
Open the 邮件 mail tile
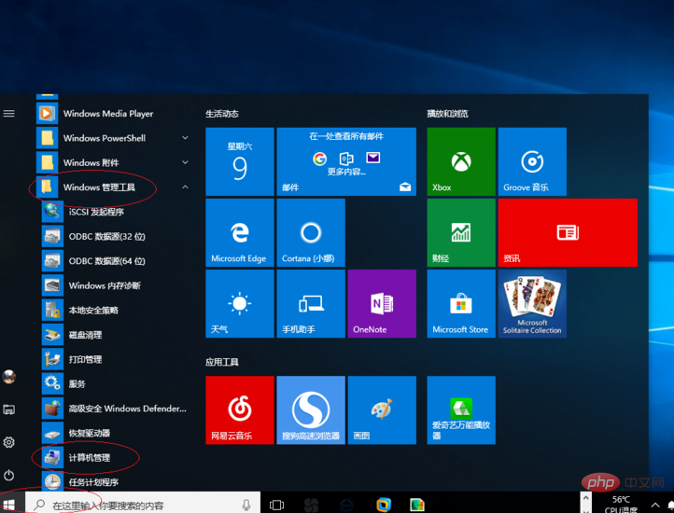pos(346,161)
